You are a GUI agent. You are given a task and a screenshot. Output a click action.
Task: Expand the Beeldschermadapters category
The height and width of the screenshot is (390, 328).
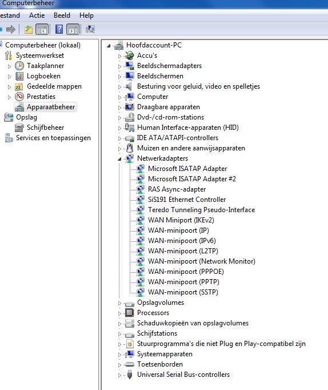pyautogui.click(x=119, y=66)
